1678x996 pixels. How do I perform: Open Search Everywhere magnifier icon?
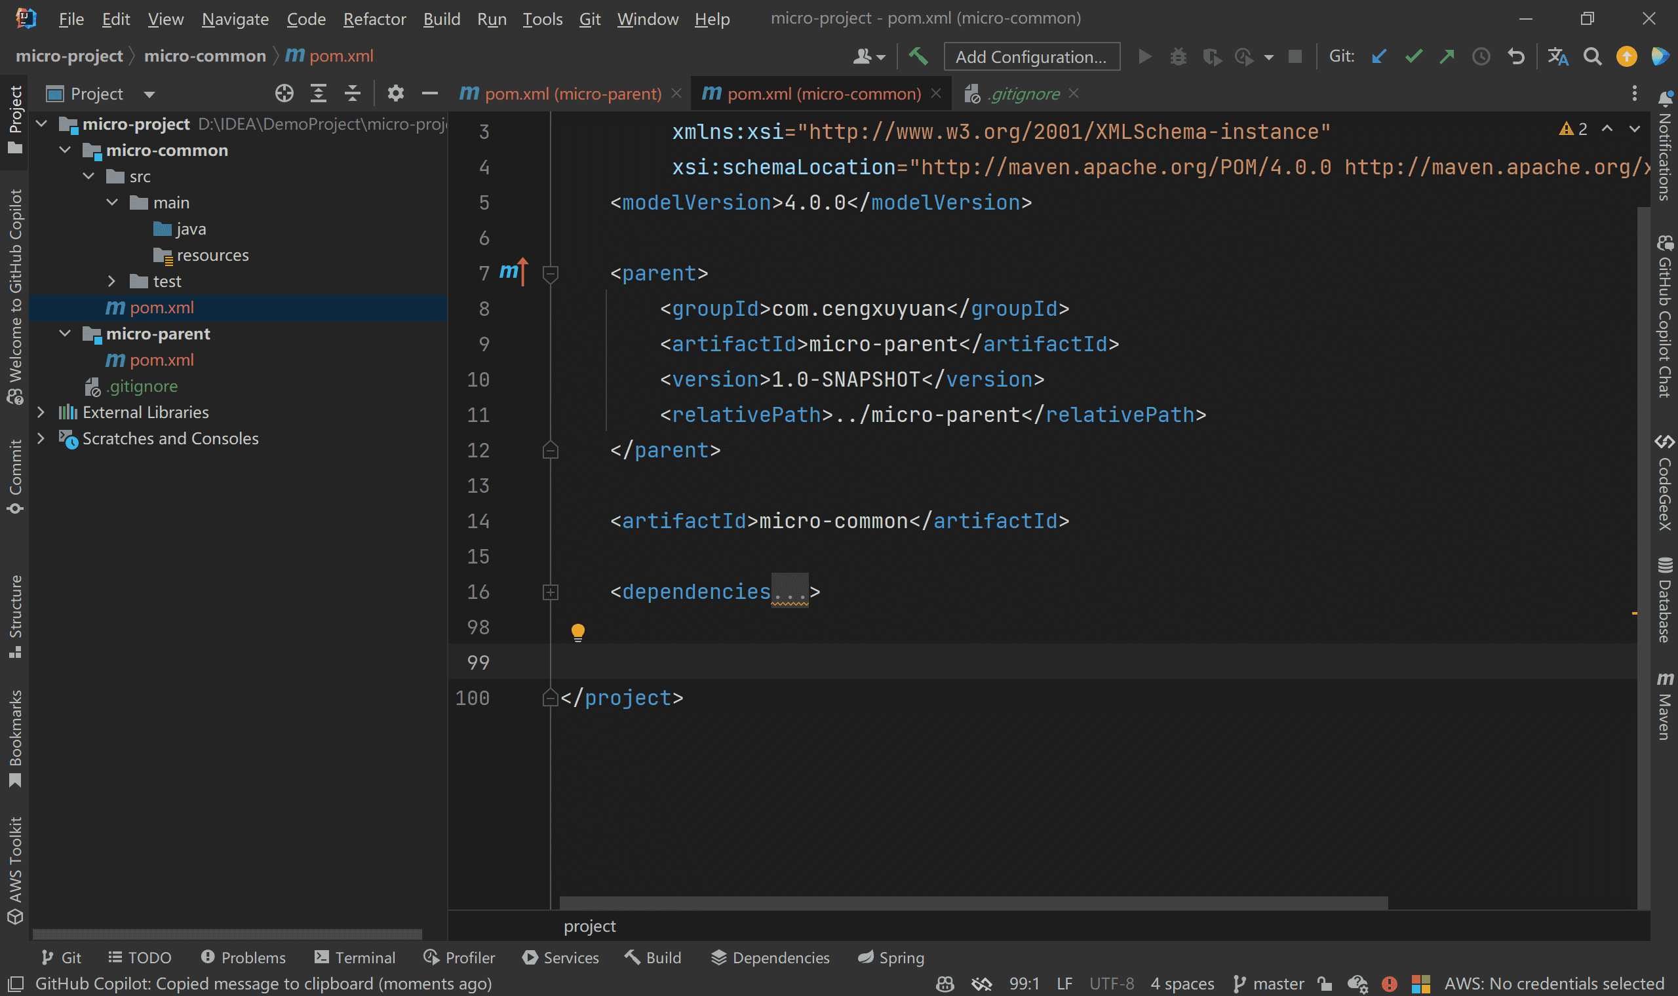click(x=1592, y=56)
